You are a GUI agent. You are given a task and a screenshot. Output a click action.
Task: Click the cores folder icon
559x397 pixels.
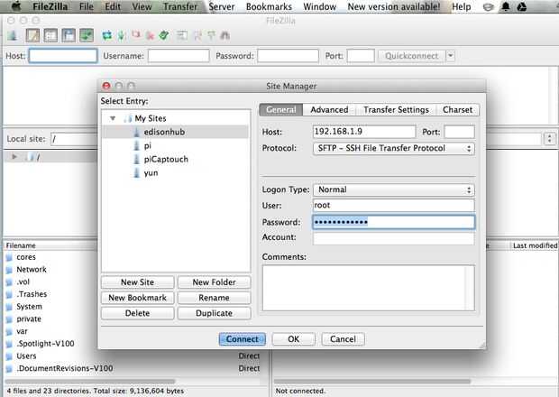[x=9, y=257]
